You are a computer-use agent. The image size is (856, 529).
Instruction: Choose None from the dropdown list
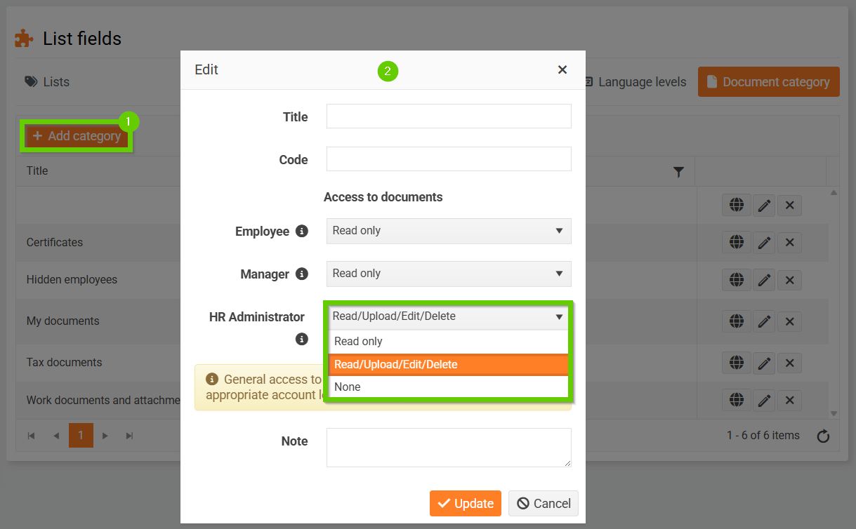pos(449,387)
